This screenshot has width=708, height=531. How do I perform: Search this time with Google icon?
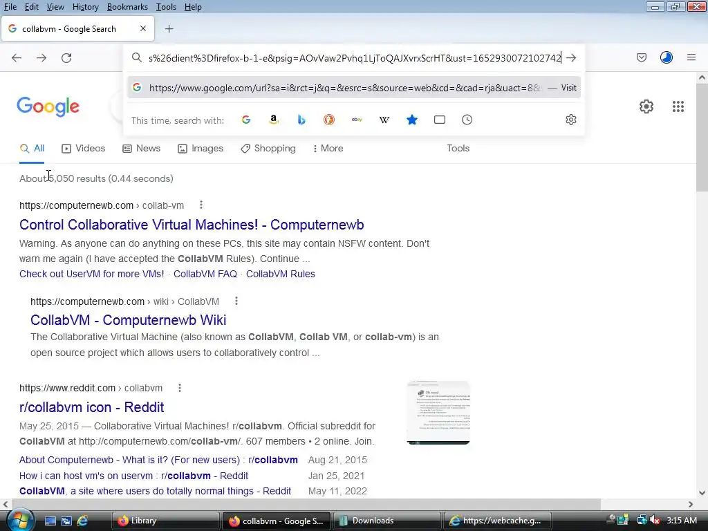point(246,120)
